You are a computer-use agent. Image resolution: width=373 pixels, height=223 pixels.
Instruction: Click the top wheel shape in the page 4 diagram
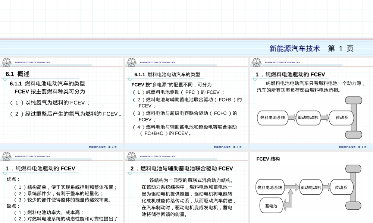point(354,100)
